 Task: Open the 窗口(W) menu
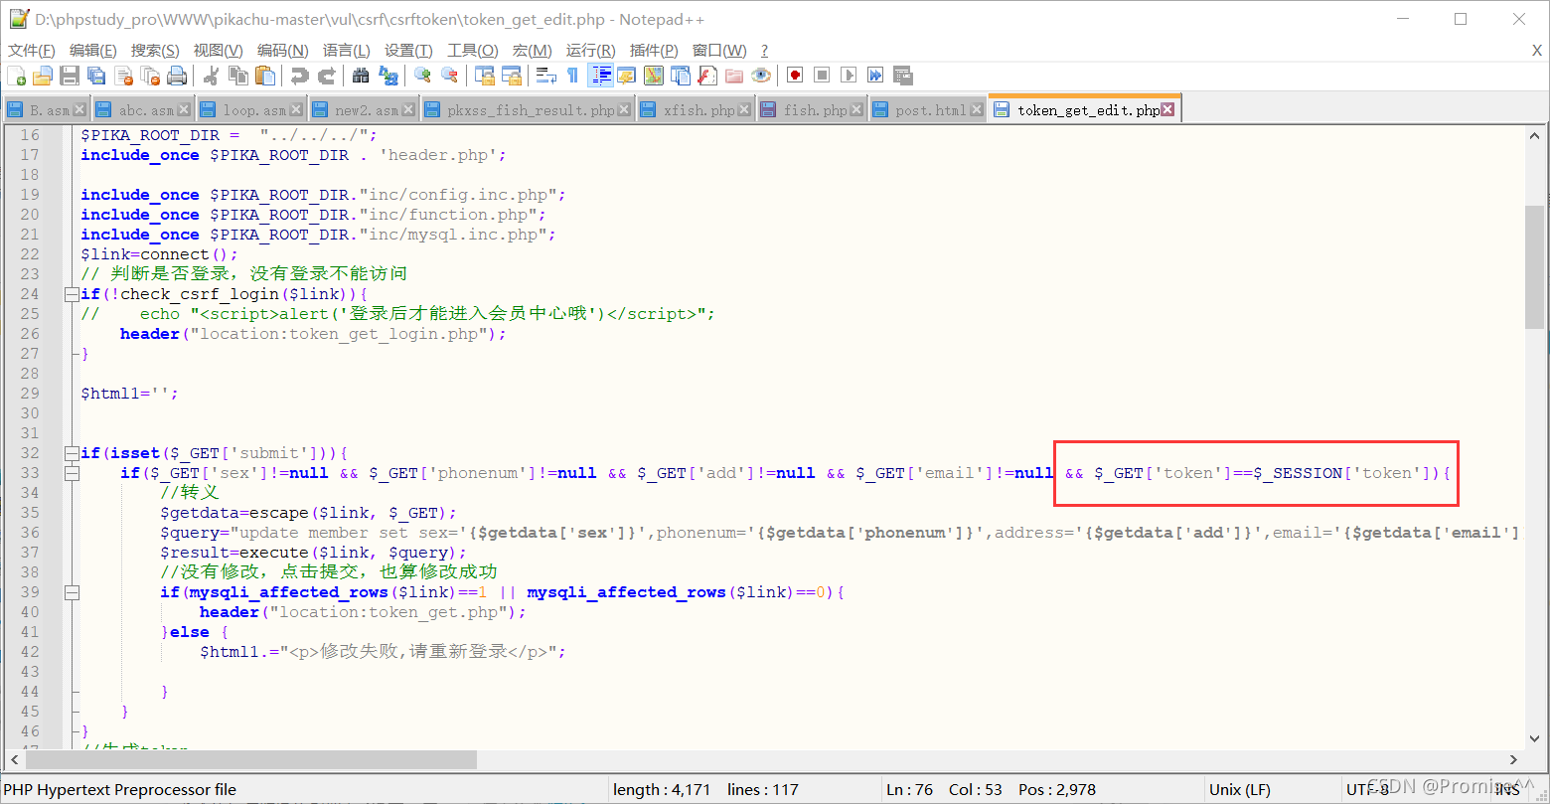719,51
